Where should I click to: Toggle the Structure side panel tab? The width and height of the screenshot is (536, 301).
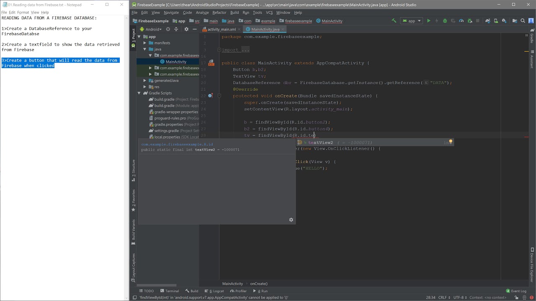(134, 170)
